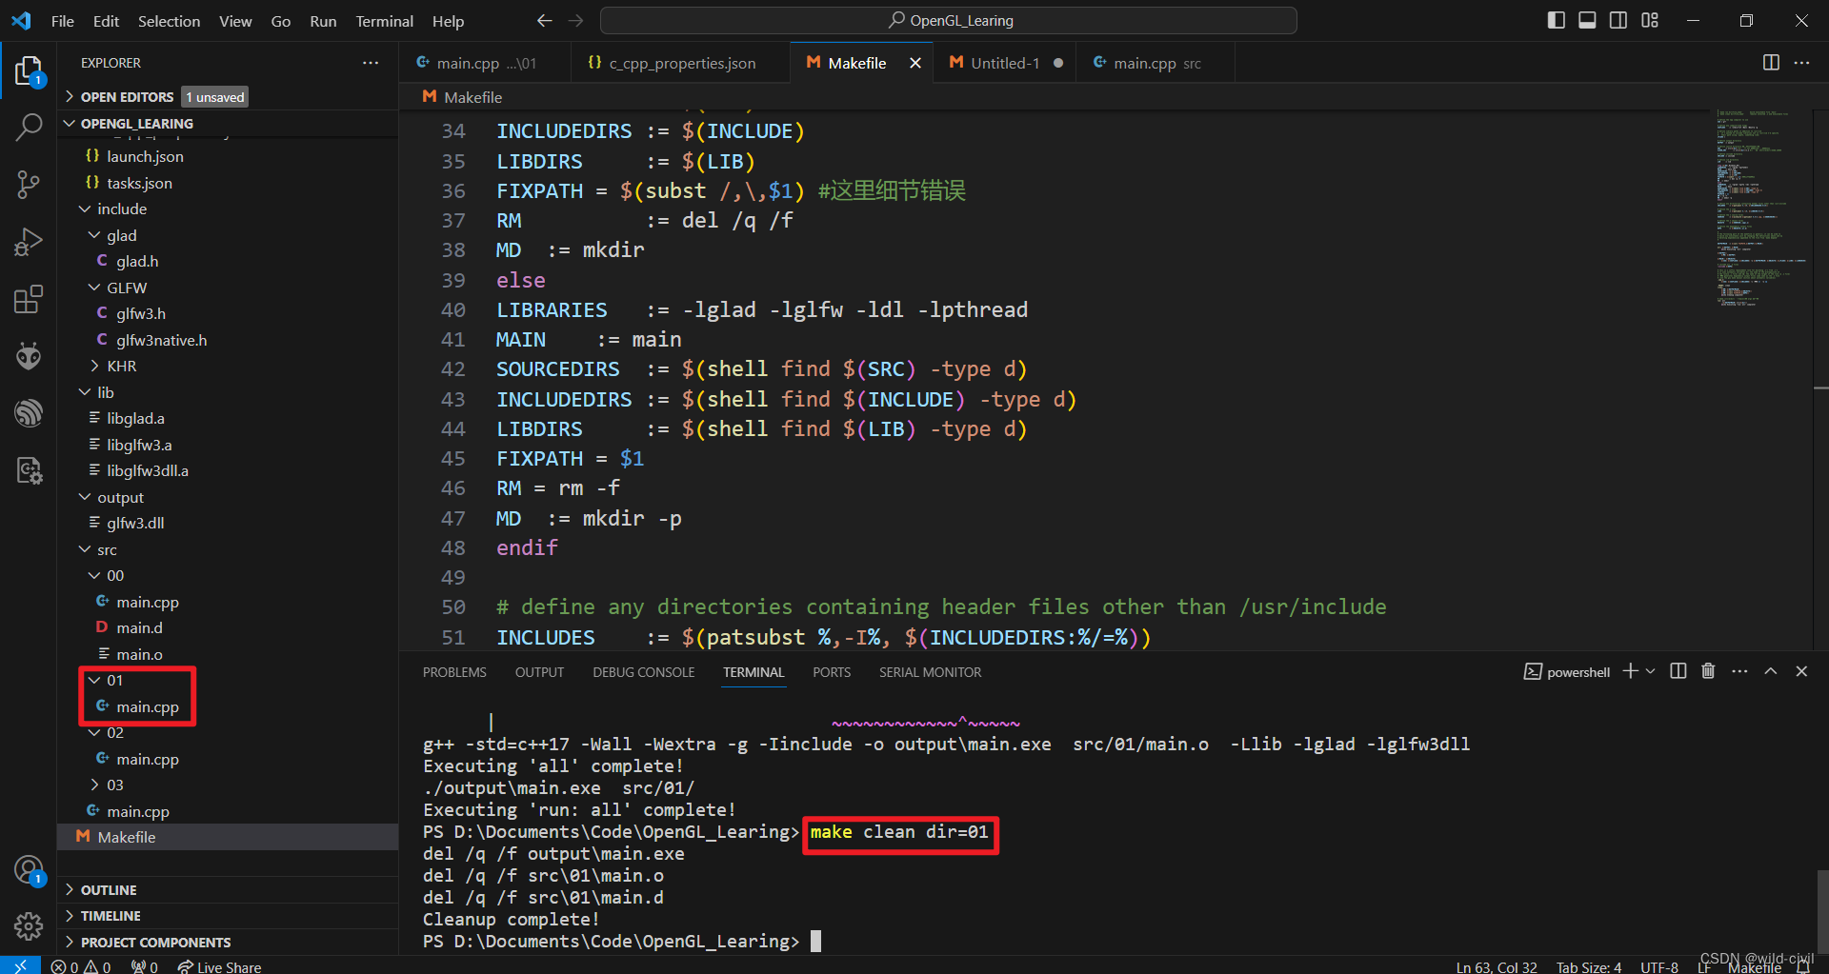1829x974 pixels.
Task: Switch to main.cpp src tab
Action: point(1156,63)
